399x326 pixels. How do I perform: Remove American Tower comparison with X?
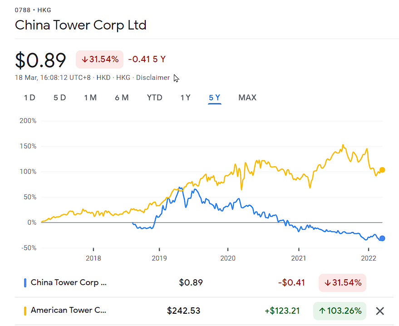[379, 311]
